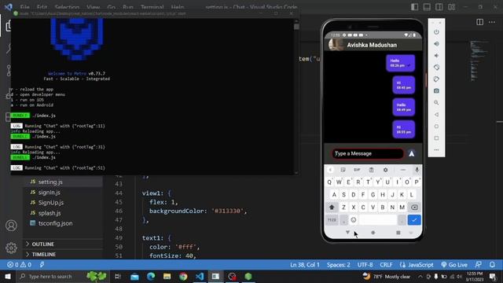Tap the keyboard emoji key
This screenshot has height=283, width=503.
click(353, 220)
